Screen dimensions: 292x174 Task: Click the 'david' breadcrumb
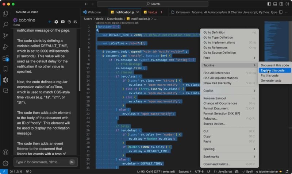click(x=100, y=19)
